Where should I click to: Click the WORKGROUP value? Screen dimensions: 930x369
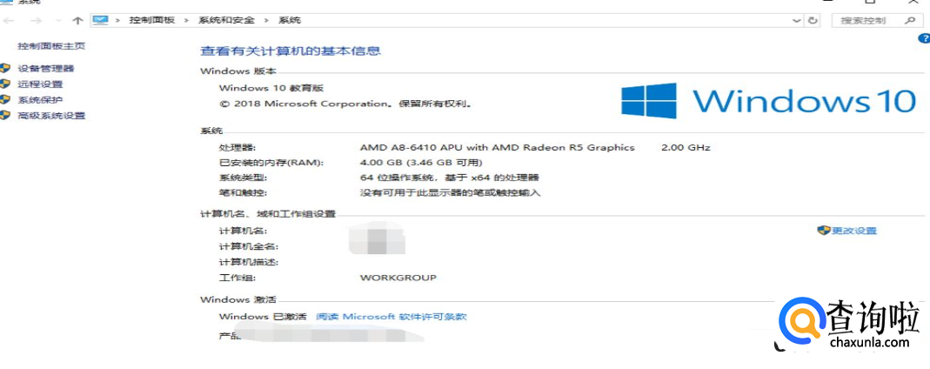point(398,277)
